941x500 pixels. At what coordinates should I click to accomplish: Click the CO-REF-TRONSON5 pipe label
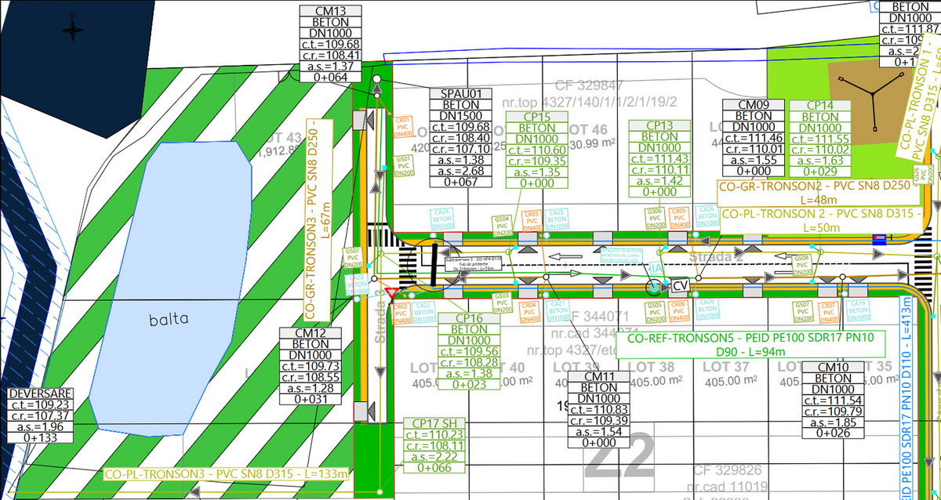[750, 344]
